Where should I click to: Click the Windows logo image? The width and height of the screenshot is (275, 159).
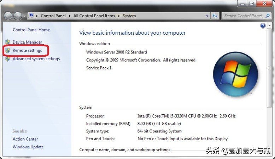pos(235,74)
